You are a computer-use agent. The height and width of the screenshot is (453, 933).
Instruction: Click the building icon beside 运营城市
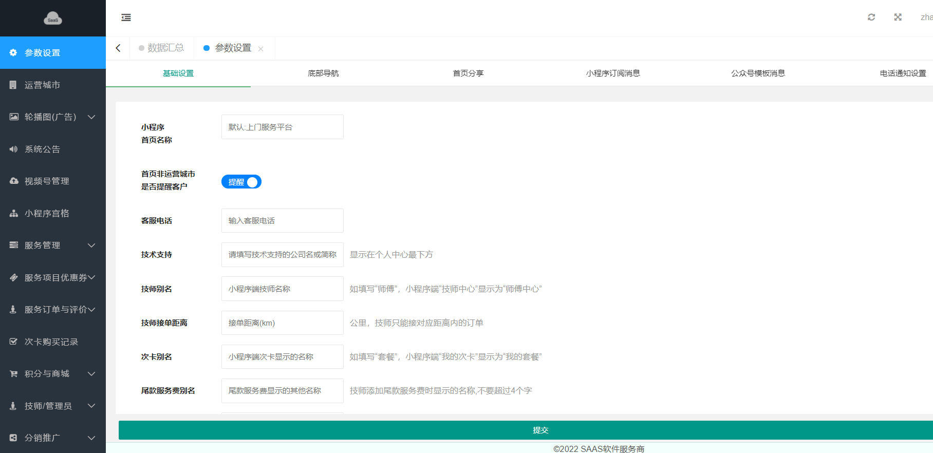click(x=13, y=85)
